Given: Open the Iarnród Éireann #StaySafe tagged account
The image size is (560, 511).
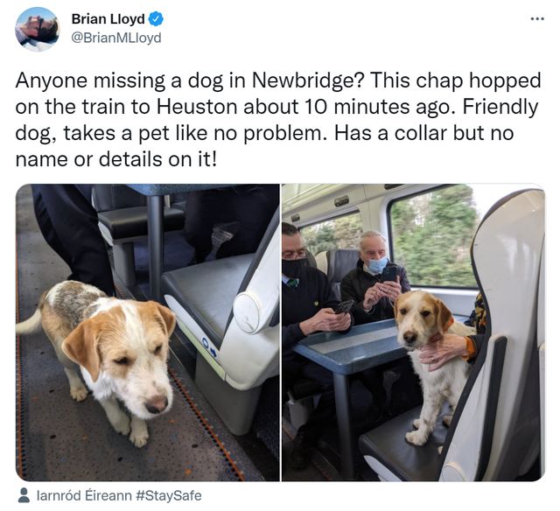Looking at the screenshot, I should (119, 495).
